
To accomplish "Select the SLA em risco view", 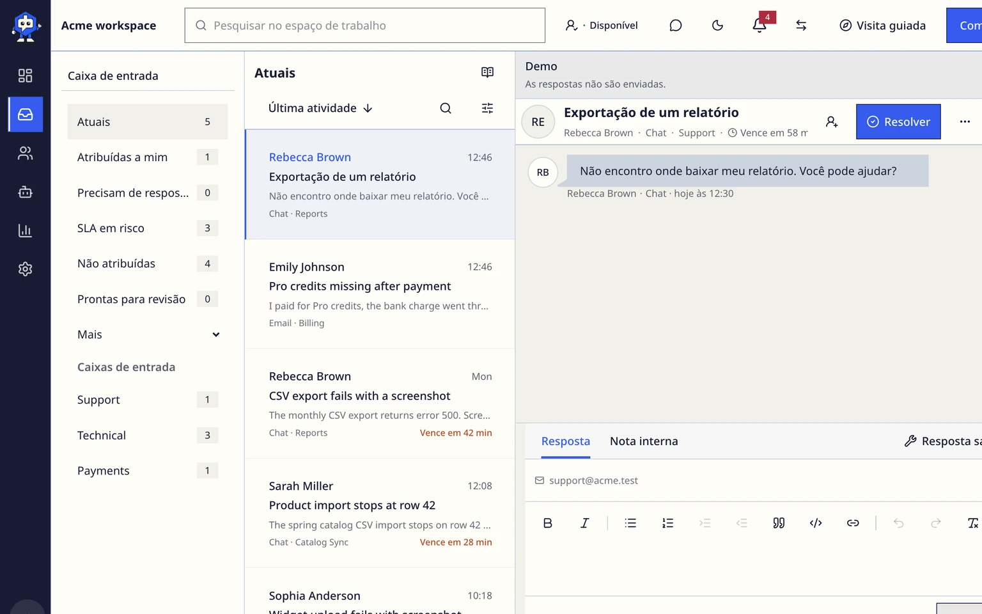I will [148, 228].
